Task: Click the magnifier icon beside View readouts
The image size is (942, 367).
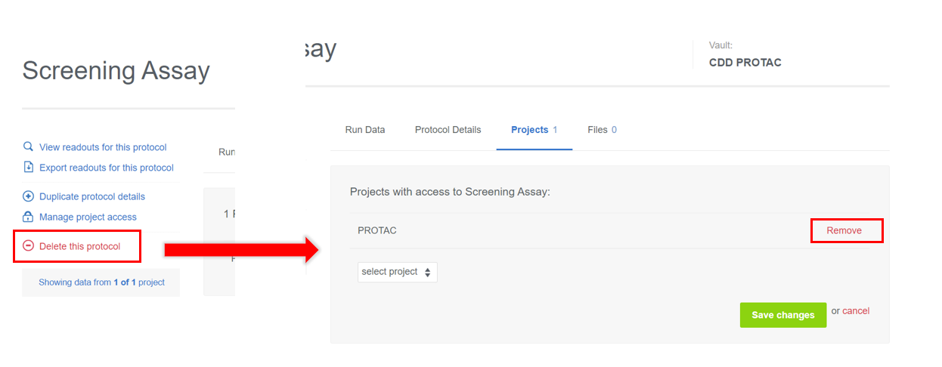Action: click(28, 147)
